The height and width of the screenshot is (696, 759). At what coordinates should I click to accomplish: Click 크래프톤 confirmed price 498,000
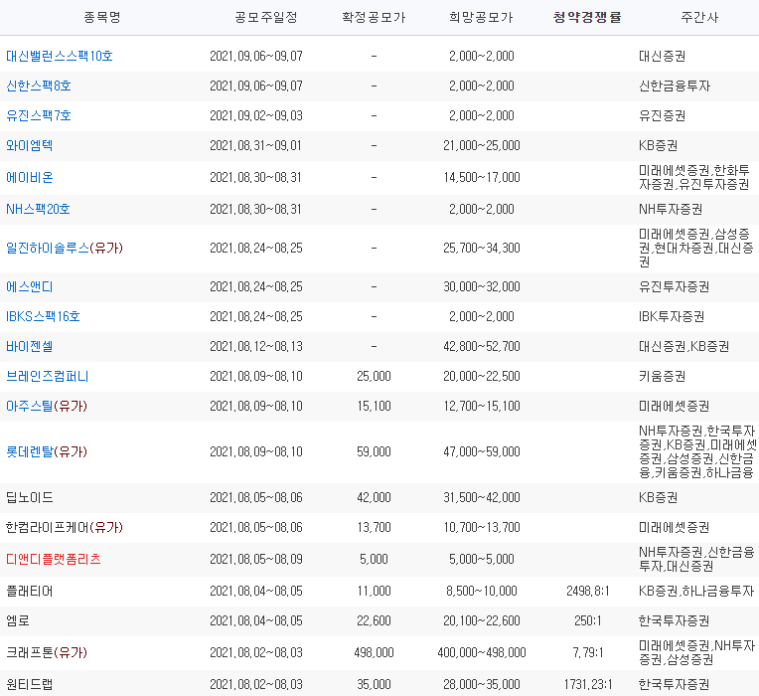(x=374, y=653)
